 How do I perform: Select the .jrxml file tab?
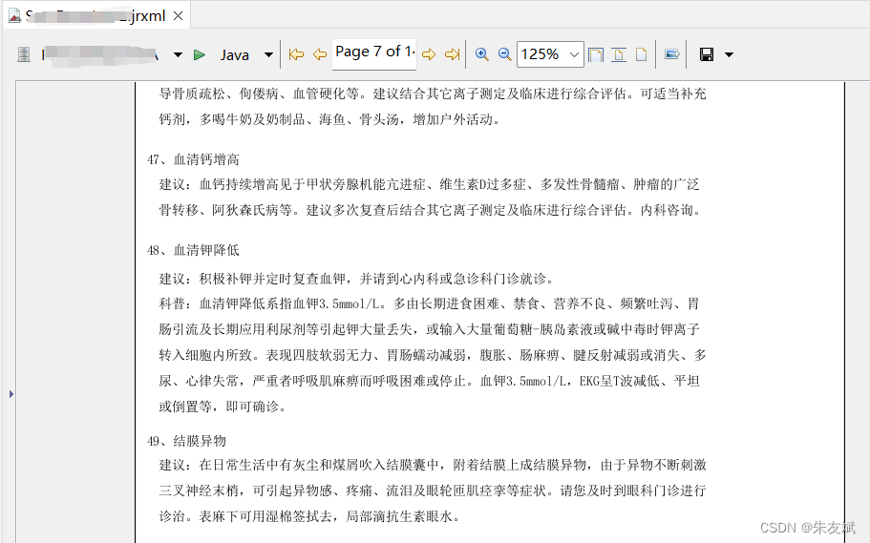[95, 15]
